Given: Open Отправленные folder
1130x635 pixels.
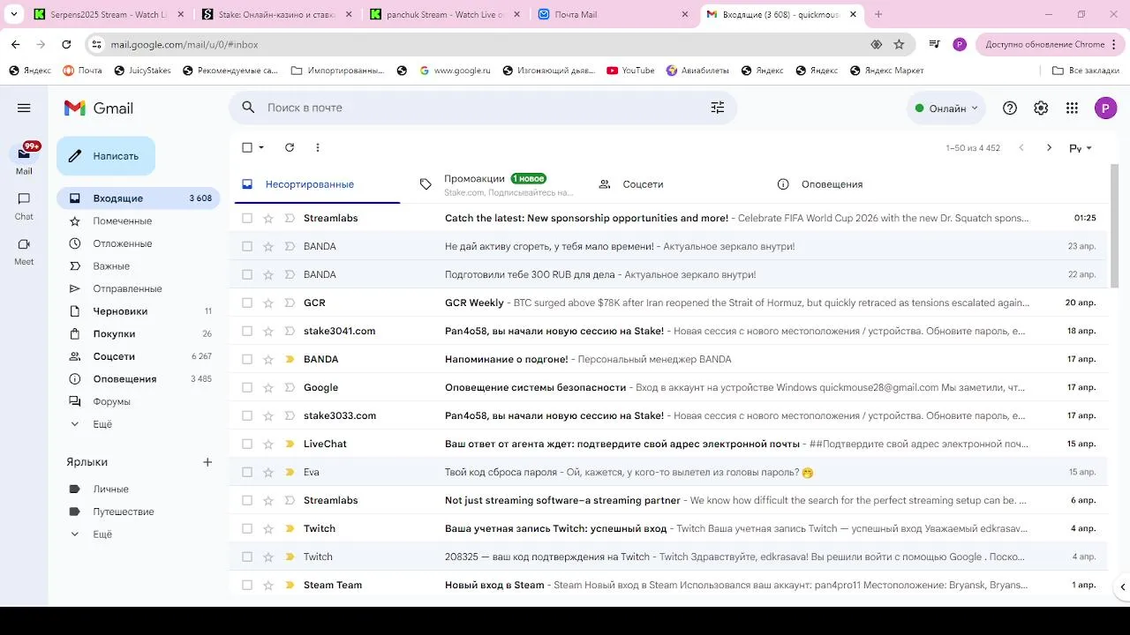Looking at the screenshot, I should [x=139, y=288].
